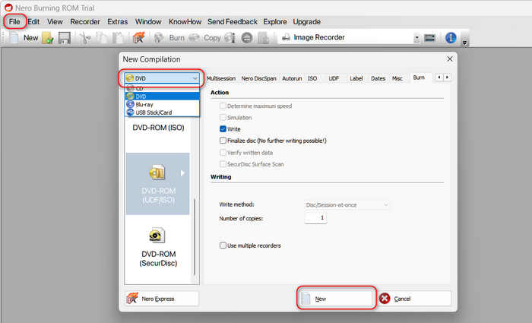This screenshot has width=532, height=323.
Task: Open the Edit menu
Action: (x=33, y=22)
